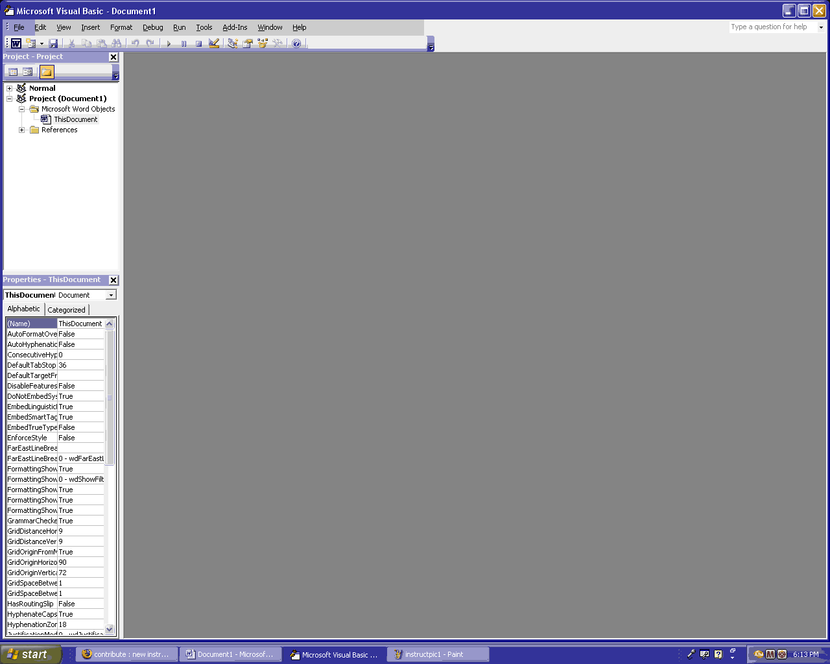Open Project Explorer from the toolbar
Screen dimensions: 830x664
coord(233,43)
